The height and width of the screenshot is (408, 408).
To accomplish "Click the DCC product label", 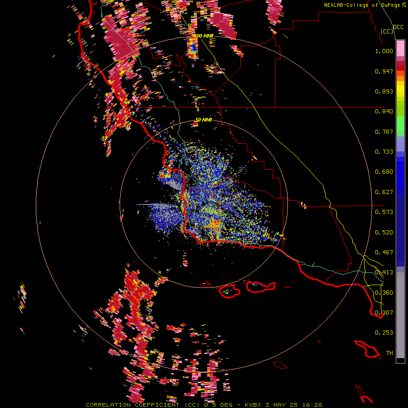I will tap(398, 27).
